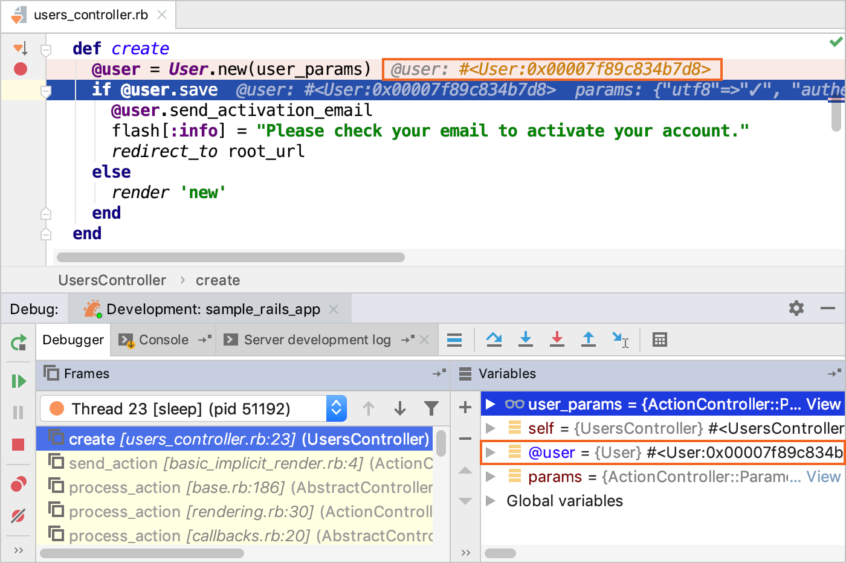Show Execution Point toolbar icon

[454, 340]
